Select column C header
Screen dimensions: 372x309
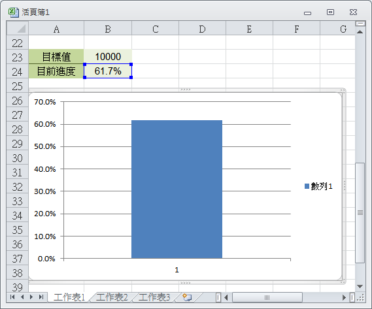(155, 29)
